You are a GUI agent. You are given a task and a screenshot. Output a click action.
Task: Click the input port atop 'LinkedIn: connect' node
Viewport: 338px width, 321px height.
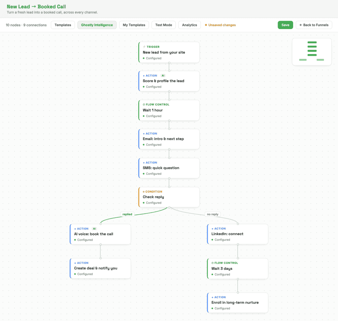238,224
